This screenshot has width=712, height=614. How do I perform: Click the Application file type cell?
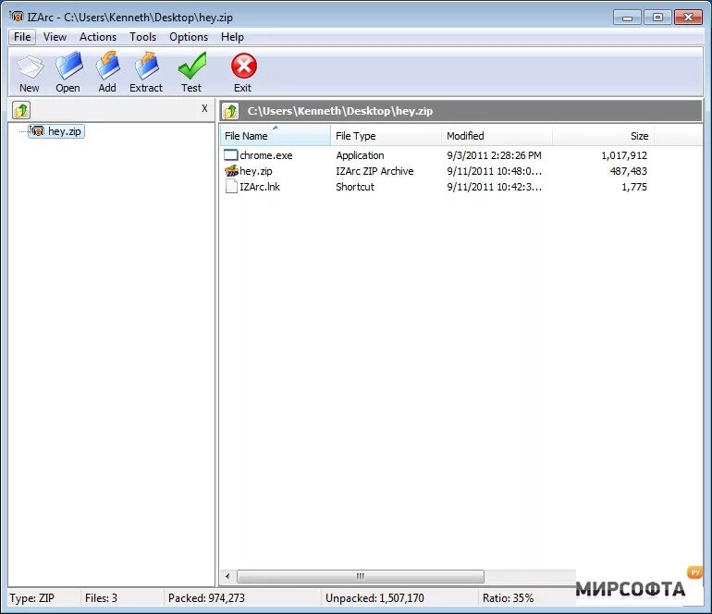pyautogui.click(x=360, y=155)
